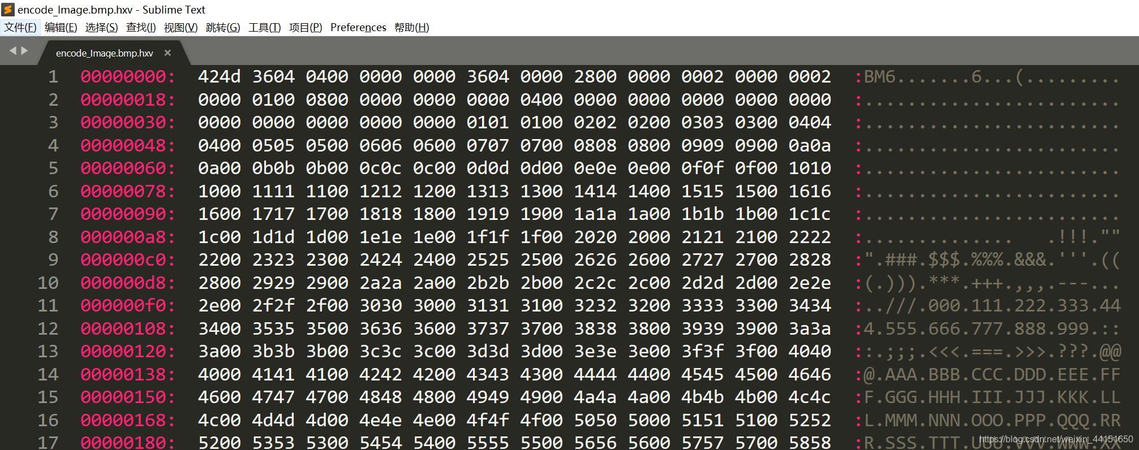Image resolution: width=1139 pixels, height=450 pixels.
Task: Click offset address 00000120:
Action: pyautogui.click(x=128, y=351)
